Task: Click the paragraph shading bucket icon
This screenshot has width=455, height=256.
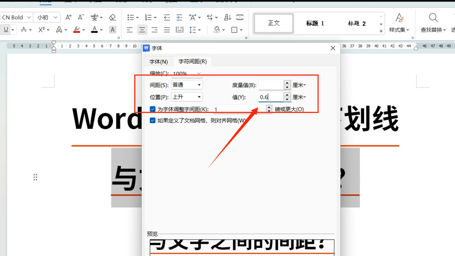Action: pyautogui.click(x=217, y=30)
